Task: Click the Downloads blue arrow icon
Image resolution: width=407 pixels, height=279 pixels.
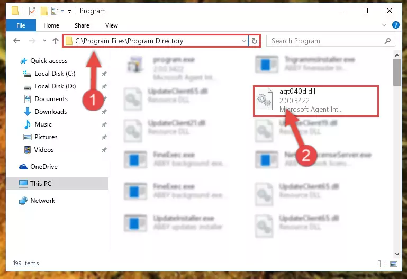Action: [x=27, y=112]
